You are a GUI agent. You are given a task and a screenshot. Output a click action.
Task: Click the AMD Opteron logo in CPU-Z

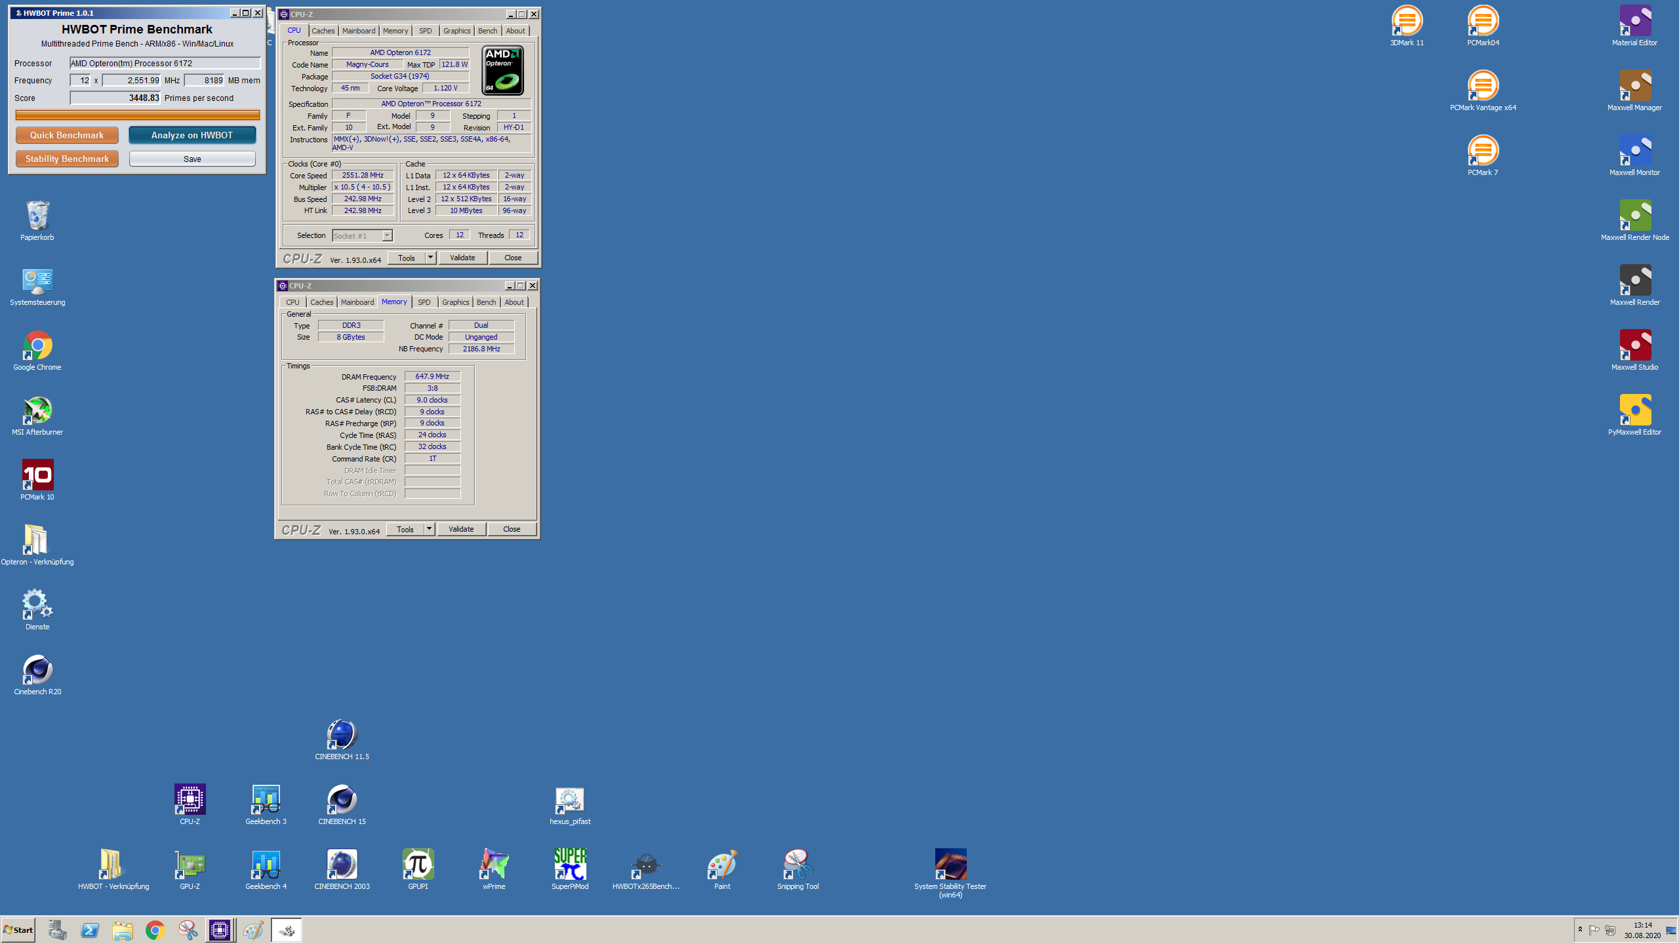tap(503, 70)
